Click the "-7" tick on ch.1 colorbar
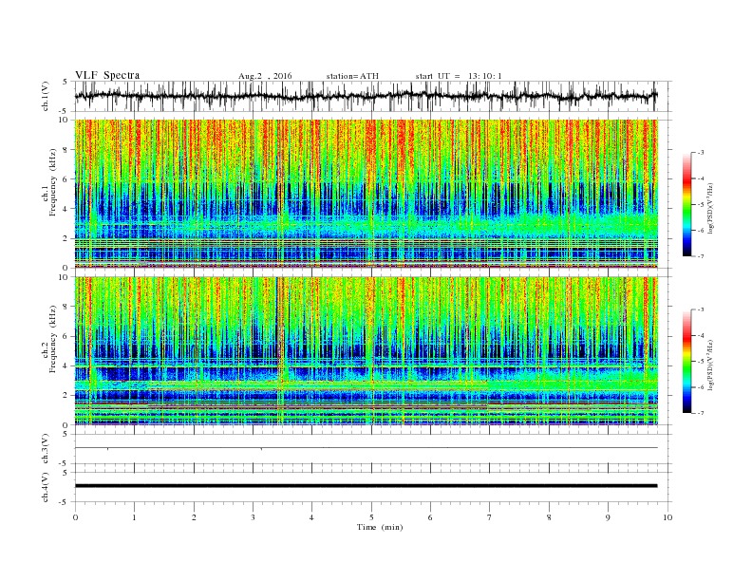 tap(701, 256)
